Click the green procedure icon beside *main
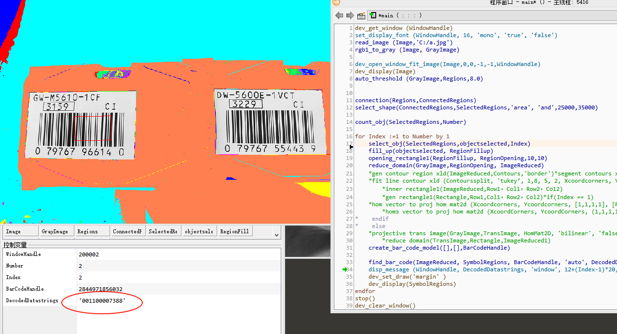The height and width of the screenshot is (334, 617). click(x=373, y=15)
